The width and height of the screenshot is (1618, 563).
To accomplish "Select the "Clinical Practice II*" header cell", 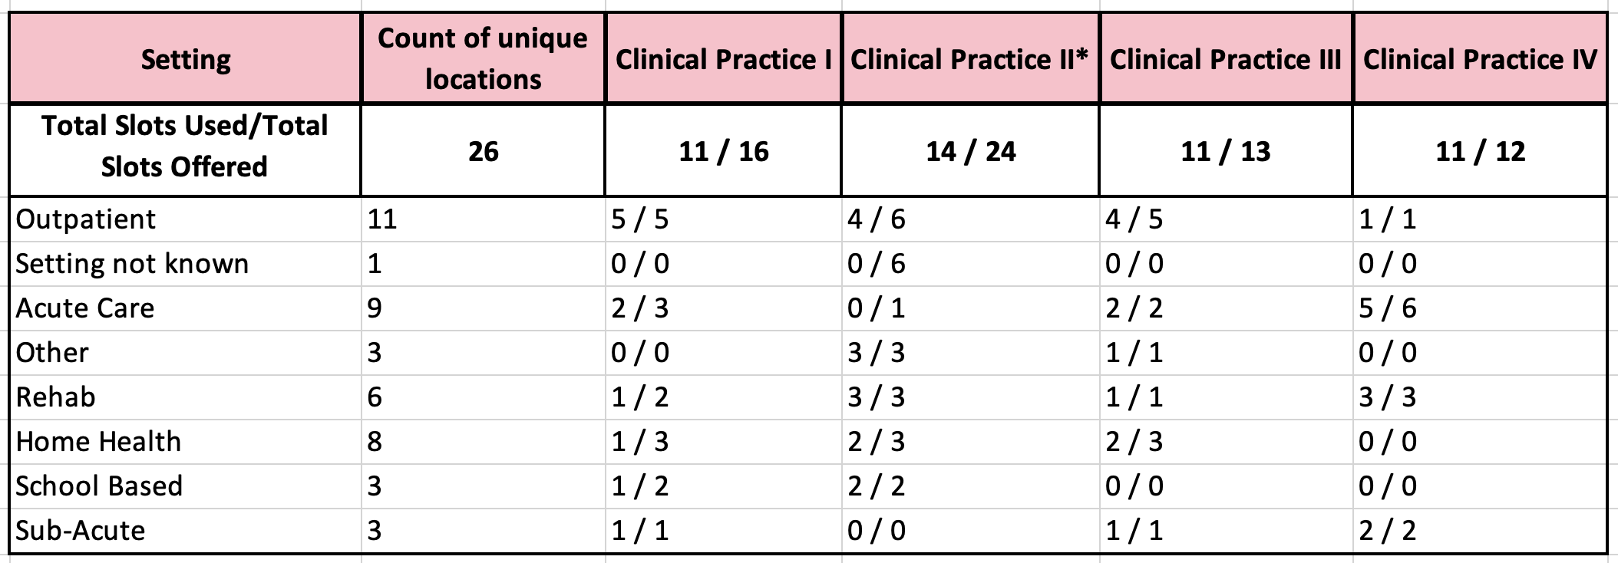I will coord(969,59).
